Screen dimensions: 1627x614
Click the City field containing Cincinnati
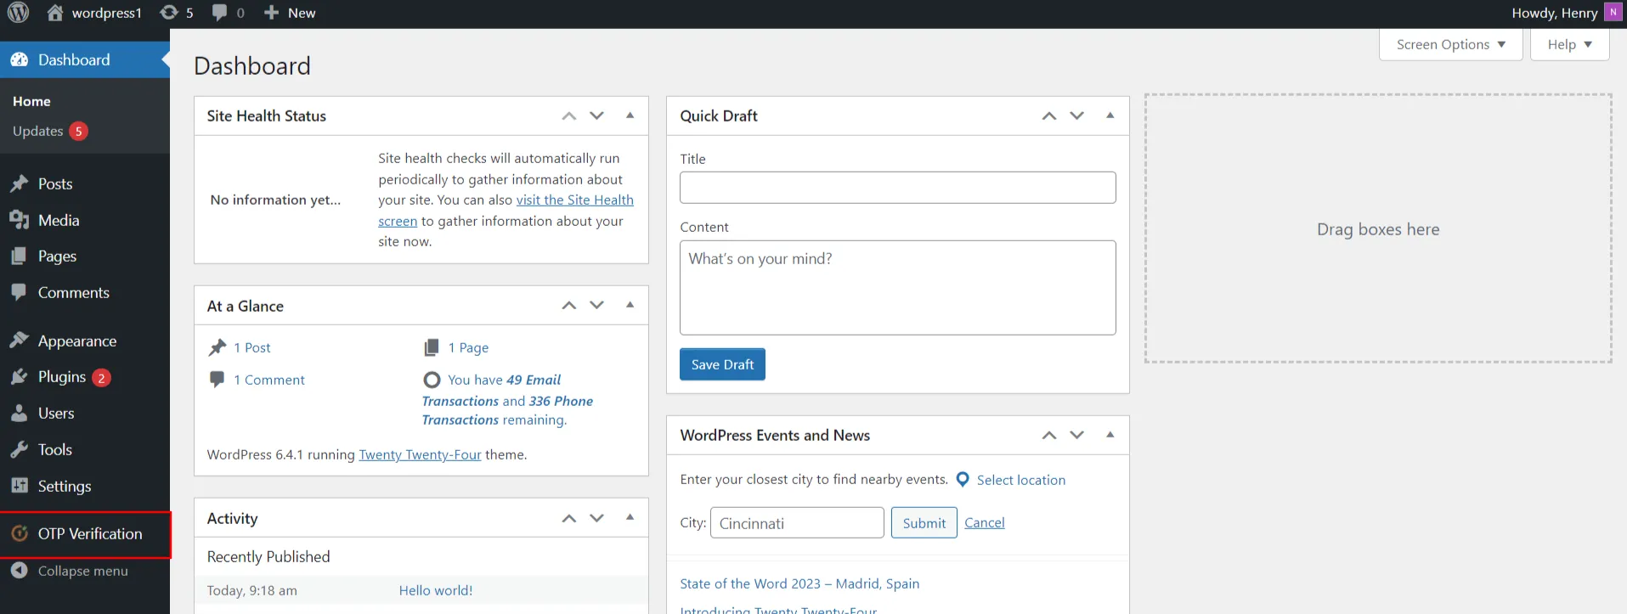[797, 523]
